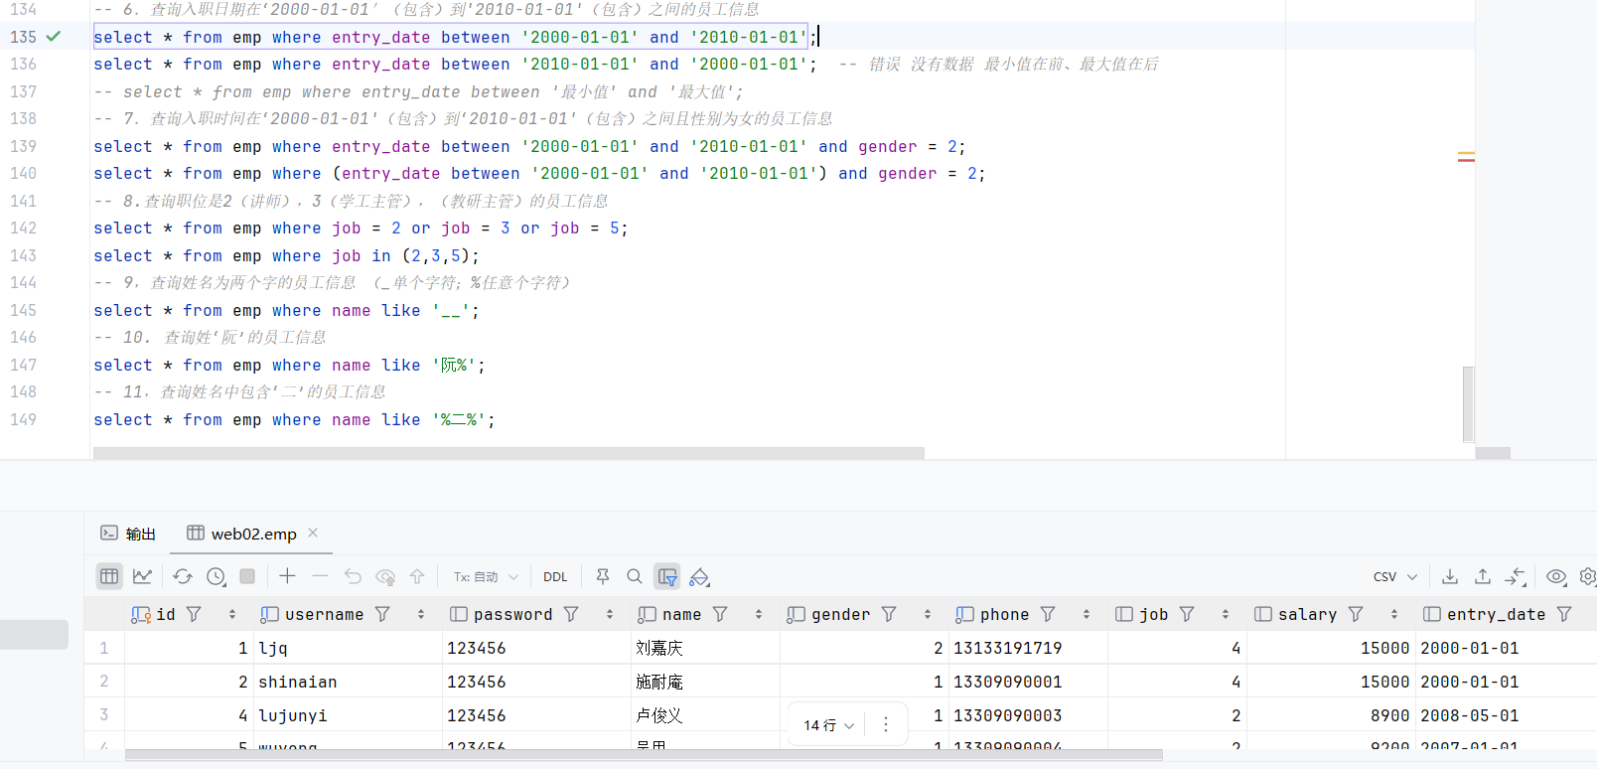Filter the gender column
The image size is (1597, 769).
click(889, 614)
